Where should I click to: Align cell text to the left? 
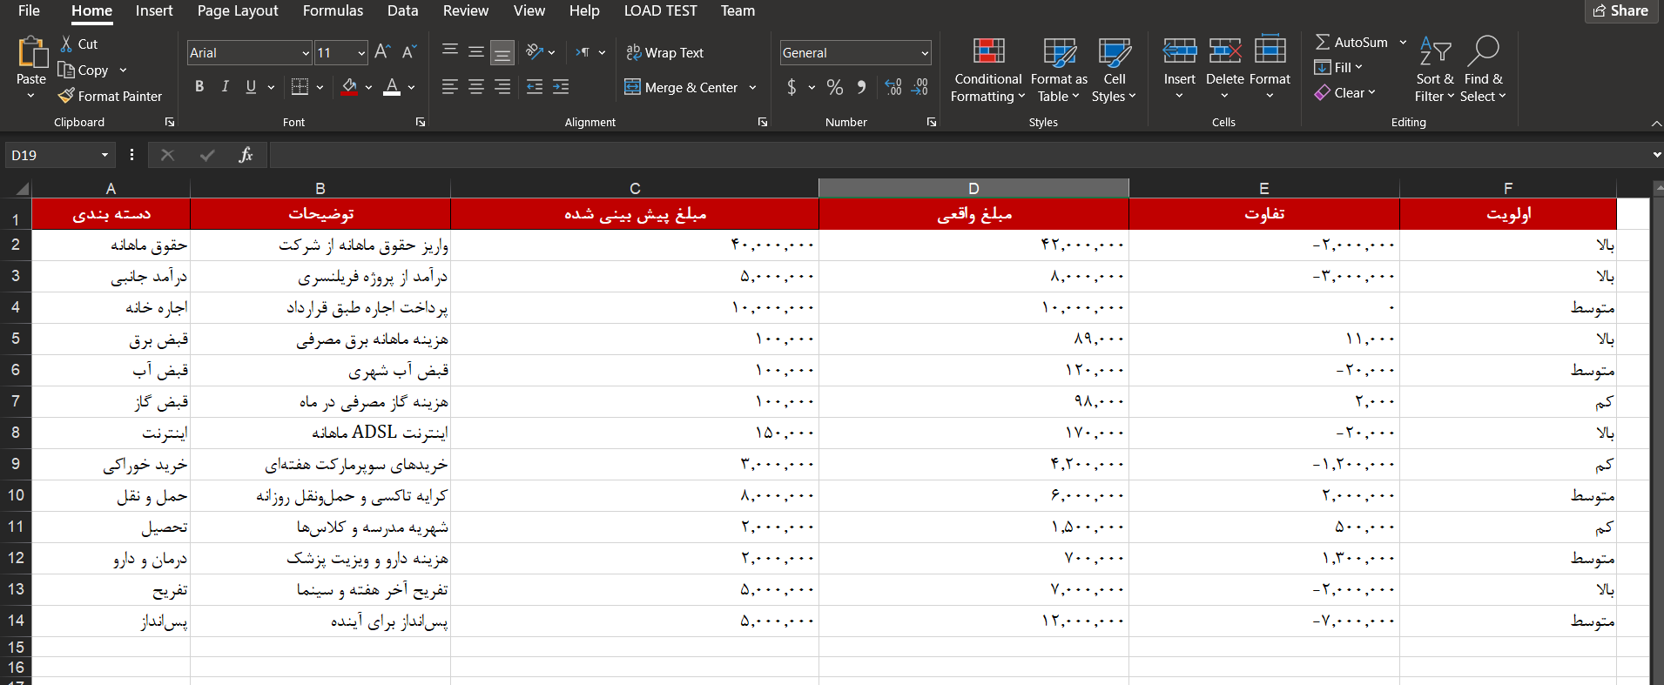pos(450,87)
